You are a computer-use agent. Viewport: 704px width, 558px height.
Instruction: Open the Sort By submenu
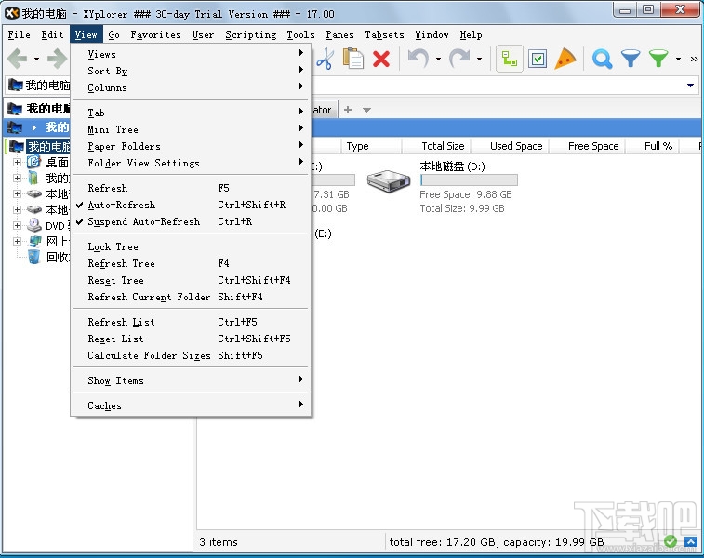point(191,71)
